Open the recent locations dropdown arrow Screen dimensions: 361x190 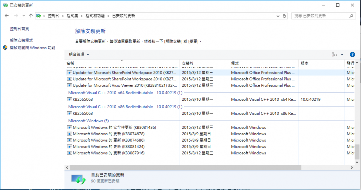(24, 16)
